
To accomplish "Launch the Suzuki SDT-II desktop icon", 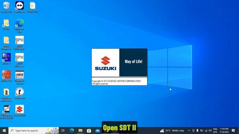I will coord(19,111).
